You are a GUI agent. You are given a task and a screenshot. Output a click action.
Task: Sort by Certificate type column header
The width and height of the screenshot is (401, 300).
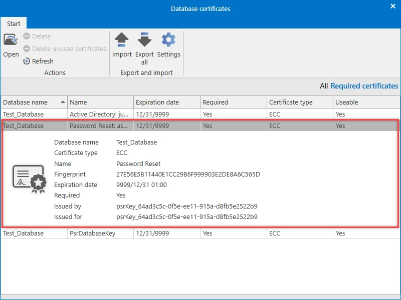[x=300, y=102]
